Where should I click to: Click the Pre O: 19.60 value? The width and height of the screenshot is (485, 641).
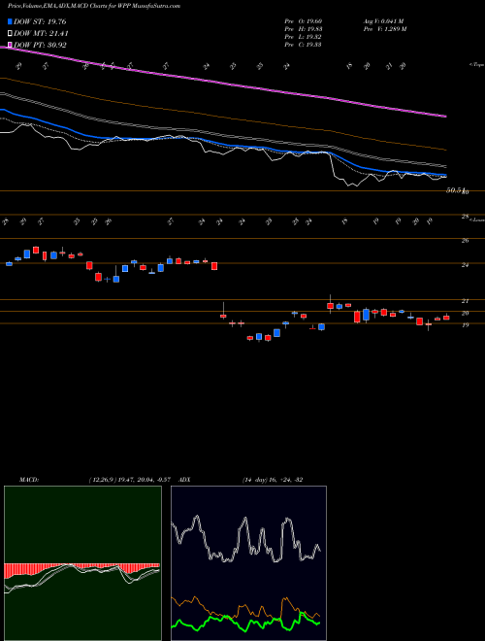tap(303, 21)
